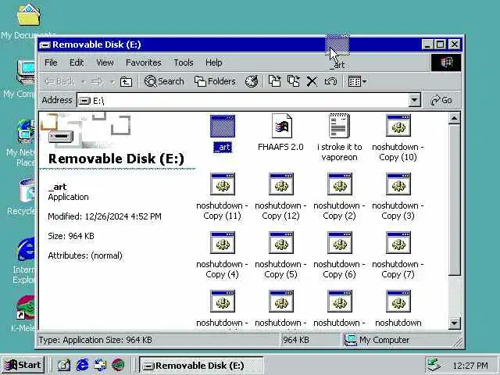Select the 'i stroke it to vaporeon' text file
Image resolution: width=500 pixels, height=375 pixels.
tap(339, 126)
